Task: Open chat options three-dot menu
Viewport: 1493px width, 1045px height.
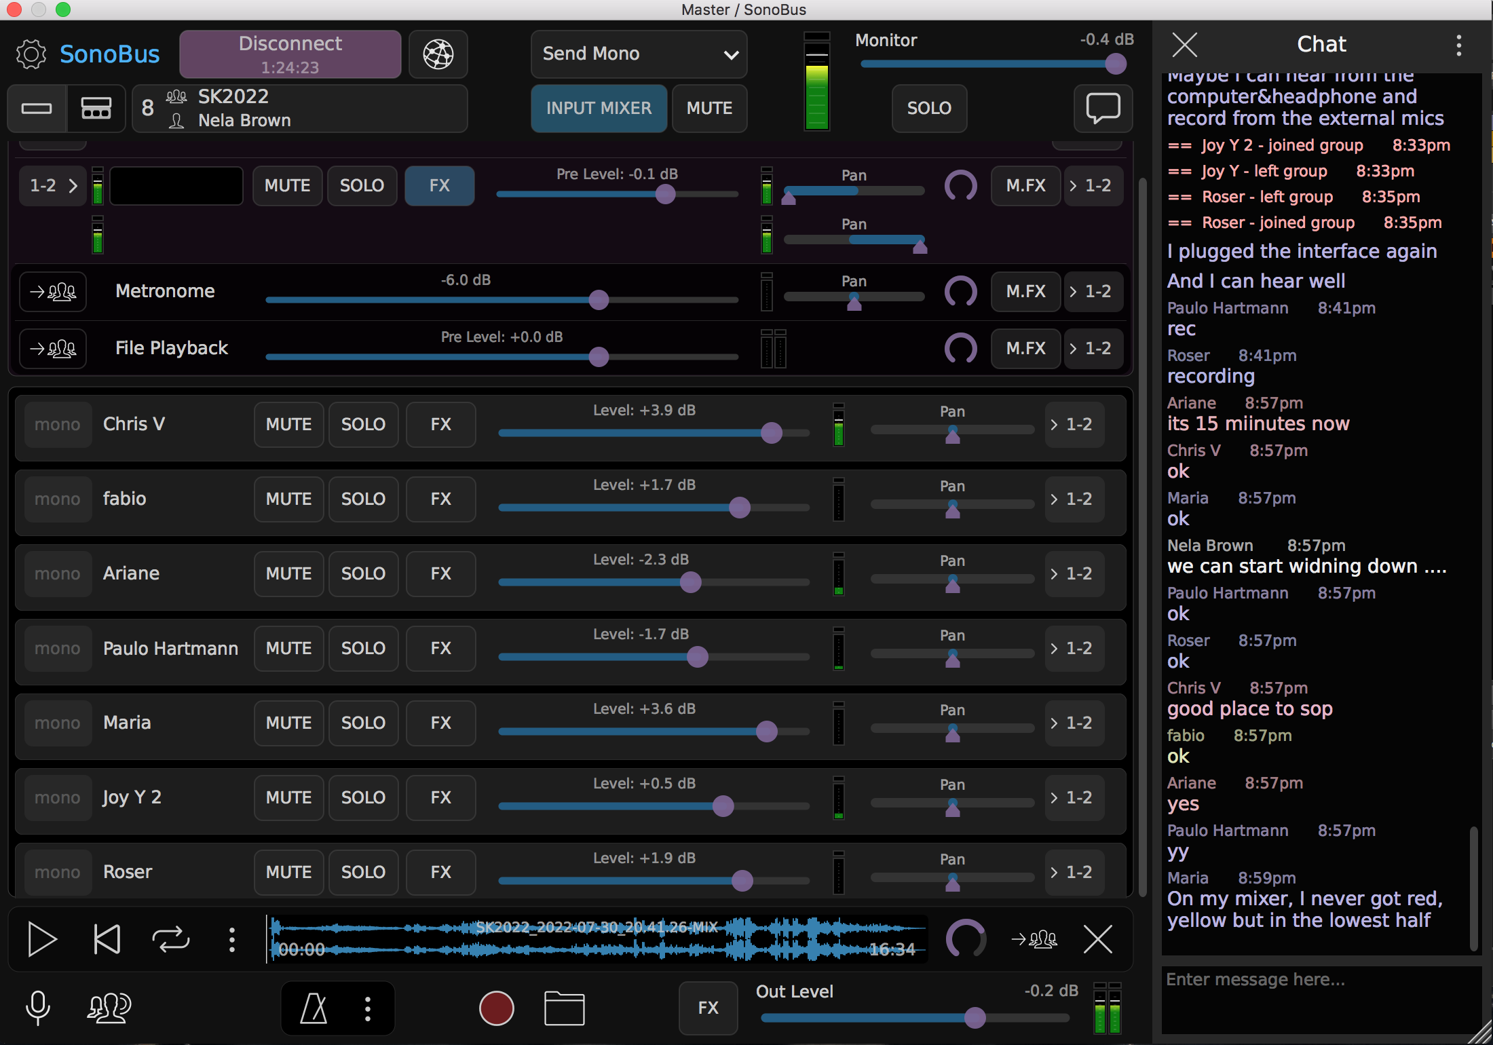Action: tap(1458, 45)
